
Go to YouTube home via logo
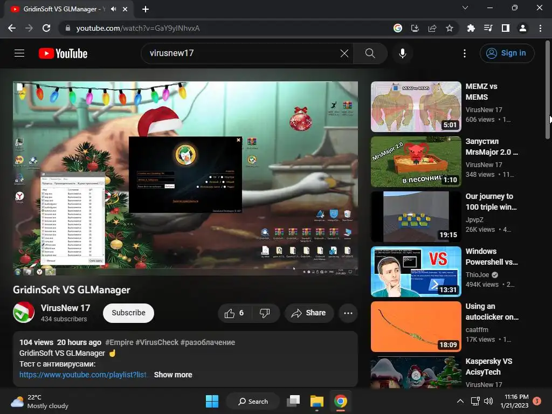click(x=63, y=53)
